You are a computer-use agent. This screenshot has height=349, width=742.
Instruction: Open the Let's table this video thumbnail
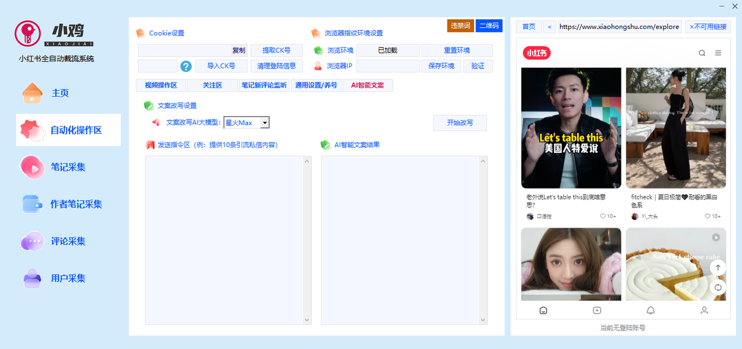571,128
